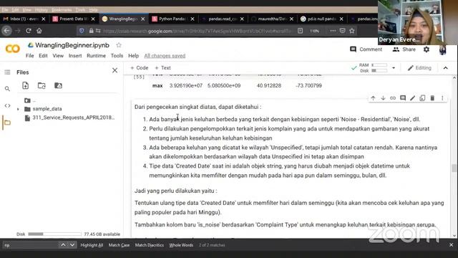Open the Editing mode dropdown

tap(419, 68)
